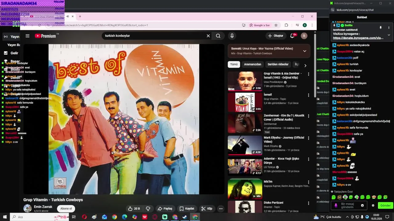Viewport: 394px width, 221px height.
Task: Open the YouTube account avatar menu
Action: coord(304,36)
